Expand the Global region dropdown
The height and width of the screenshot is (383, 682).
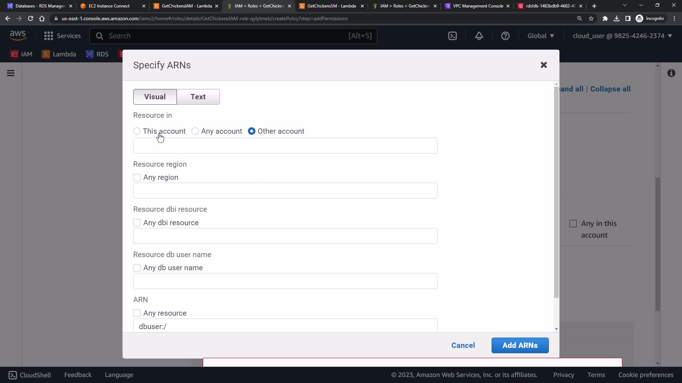tap(540, 36)
